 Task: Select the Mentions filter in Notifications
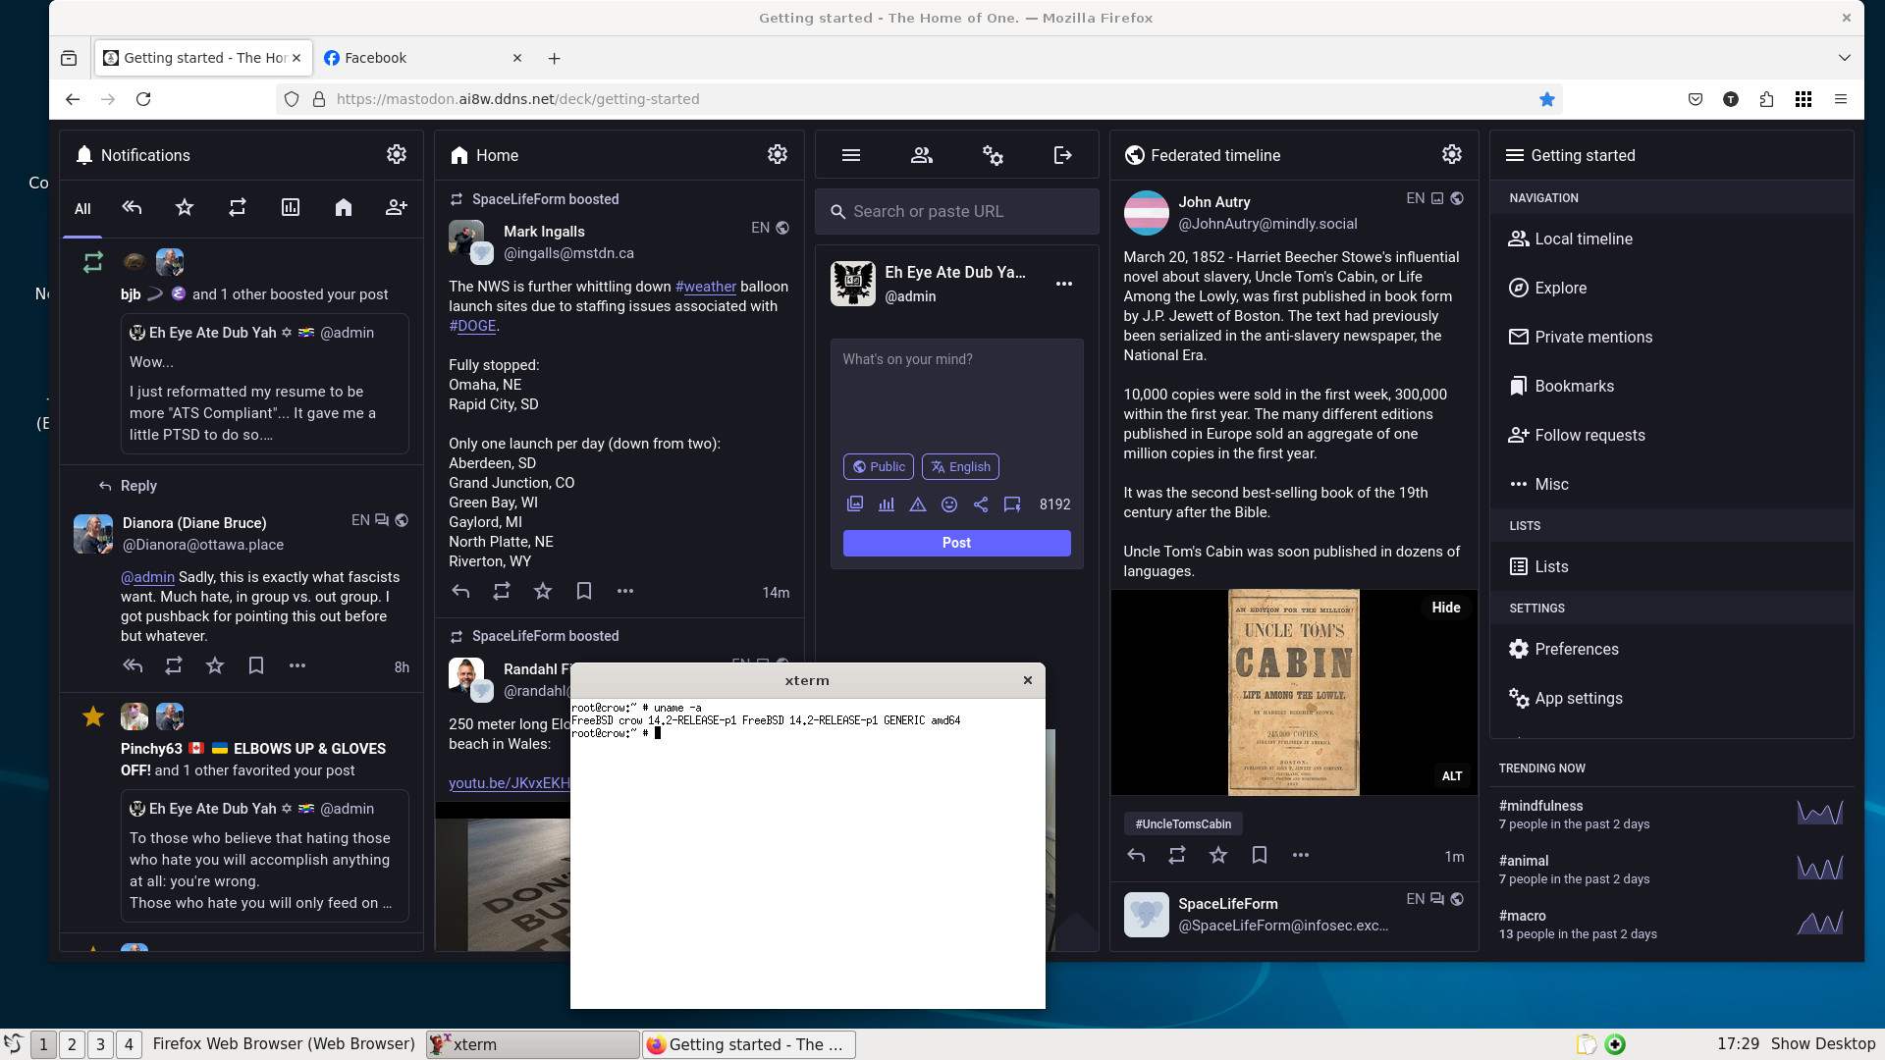[132, 207]
